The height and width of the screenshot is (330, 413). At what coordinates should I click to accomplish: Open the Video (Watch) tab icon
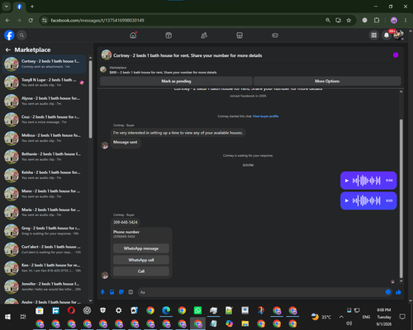pos(169,35)
